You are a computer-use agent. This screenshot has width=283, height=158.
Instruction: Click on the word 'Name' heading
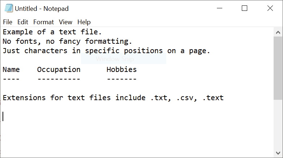coord(11,70)
